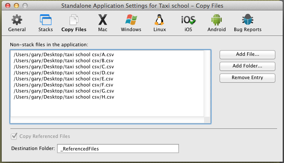Select the H.csv file path entry
284x163 pixels.
(x=64, y=97)
